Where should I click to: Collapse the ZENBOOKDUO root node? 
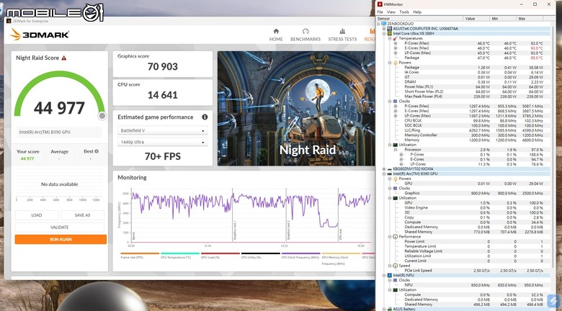[x=378, y=24]
